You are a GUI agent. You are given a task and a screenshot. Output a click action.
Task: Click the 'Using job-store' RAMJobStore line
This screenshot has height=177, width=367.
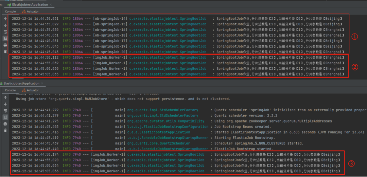pos(123,99)
